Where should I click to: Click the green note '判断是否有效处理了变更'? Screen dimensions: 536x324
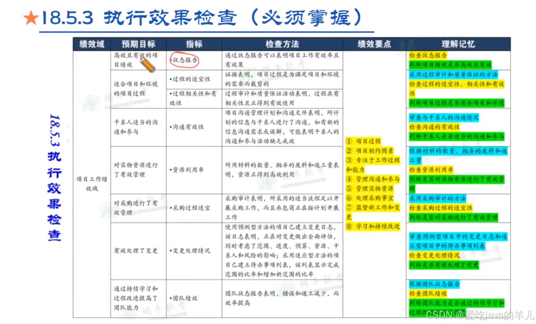pos(444,265)
